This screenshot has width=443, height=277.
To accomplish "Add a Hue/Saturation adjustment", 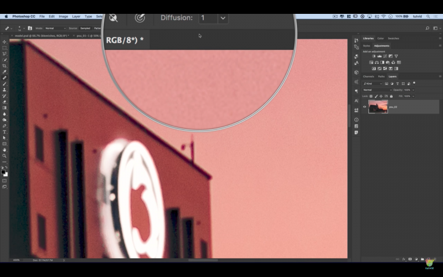I will (x=371, y=63).
